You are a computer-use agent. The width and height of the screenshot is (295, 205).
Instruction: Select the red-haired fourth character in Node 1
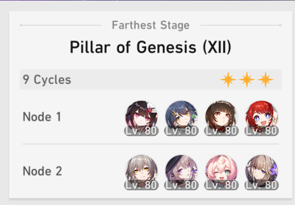click(262, 117)
